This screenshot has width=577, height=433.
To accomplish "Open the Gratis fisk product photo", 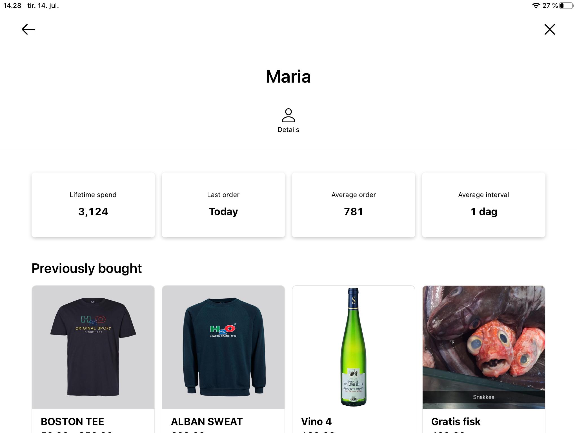I will 484,347.
